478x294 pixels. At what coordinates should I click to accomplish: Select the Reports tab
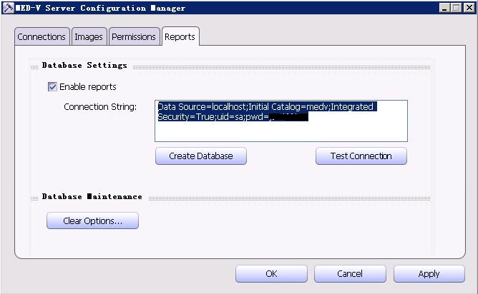click(x=180, y=37)
